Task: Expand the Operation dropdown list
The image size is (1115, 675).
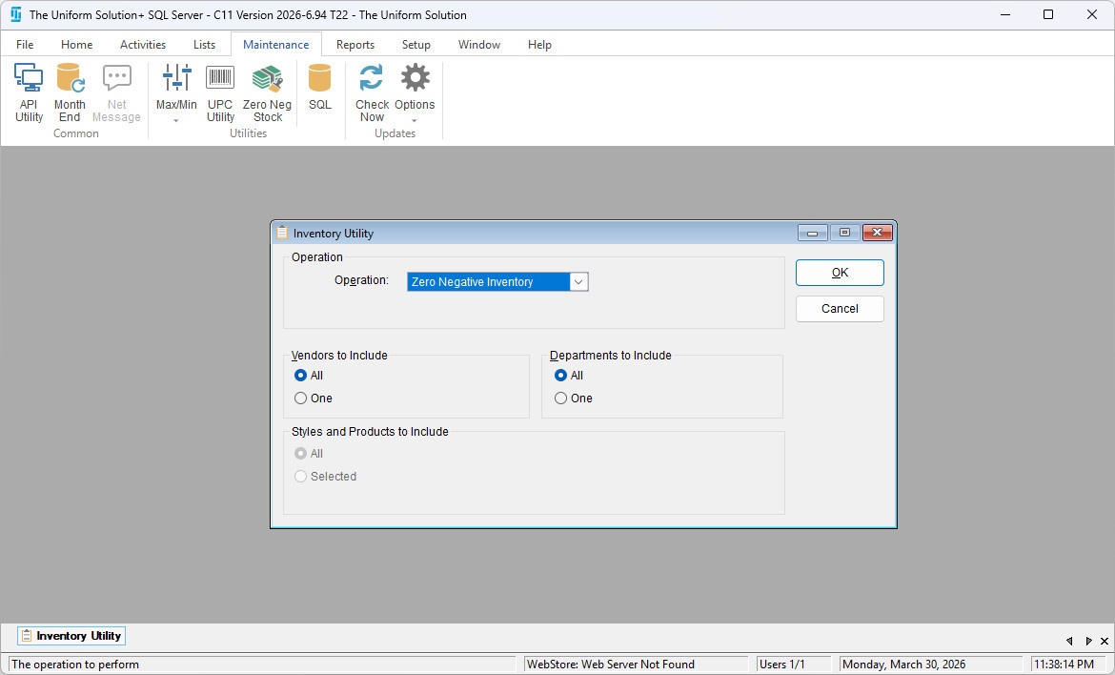Action: tap(578, 282)
